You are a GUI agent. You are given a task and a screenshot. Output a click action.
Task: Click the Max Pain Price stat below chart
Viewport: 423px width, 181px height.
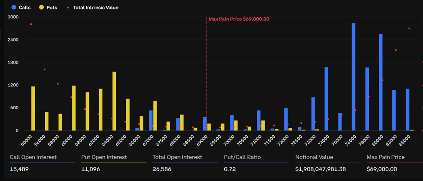point(385,157)
